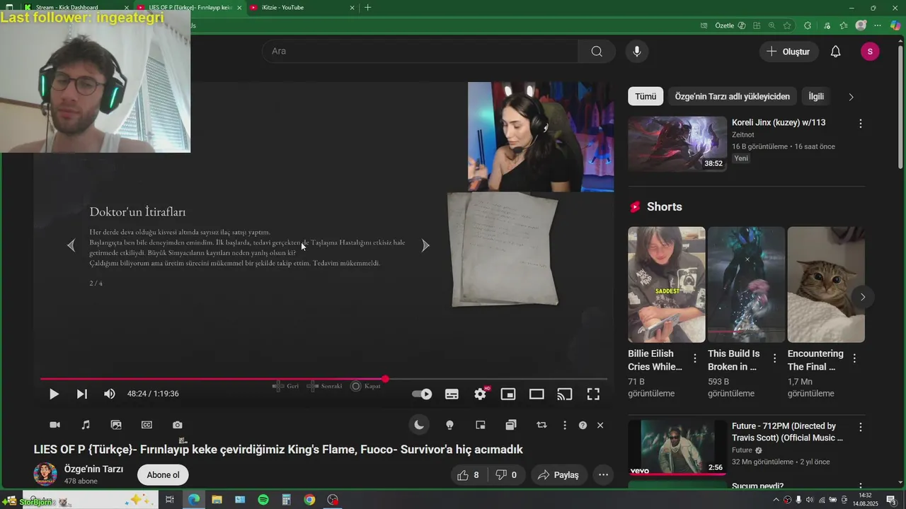This screenshot has width=906, height=509.
Task: Click the red scrubber handle on timeline
Action: tap(385, 379)
